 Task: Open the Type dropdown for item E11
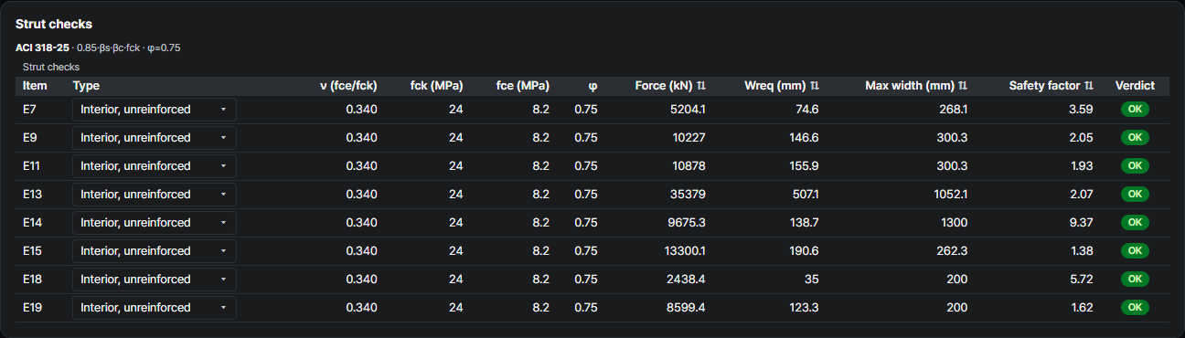pos(155,166)
